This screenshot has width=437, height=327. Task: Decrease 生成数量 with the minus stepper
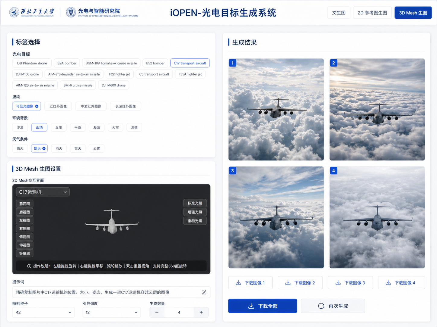[157, 312]
